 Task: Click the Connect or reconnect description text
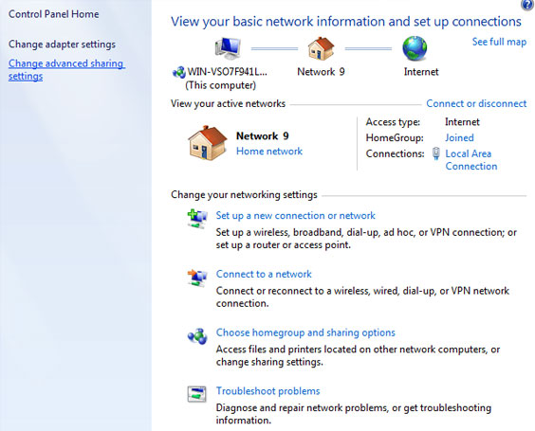[x=362, y=296]
